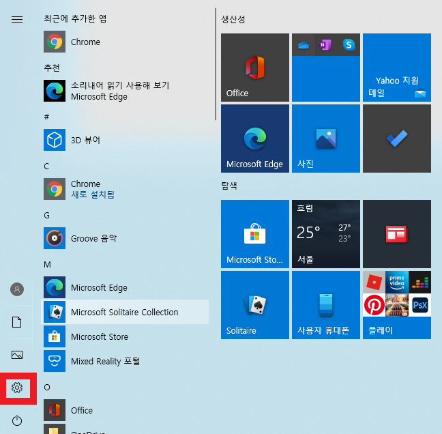Expand the hamburger menu at top-left

point(17,19)
